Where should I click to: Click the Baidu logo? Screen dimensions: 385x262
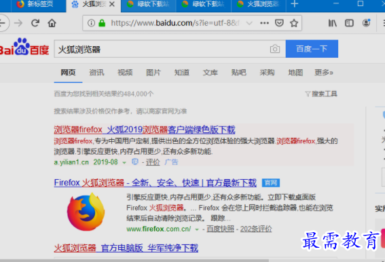coord(24,47)
